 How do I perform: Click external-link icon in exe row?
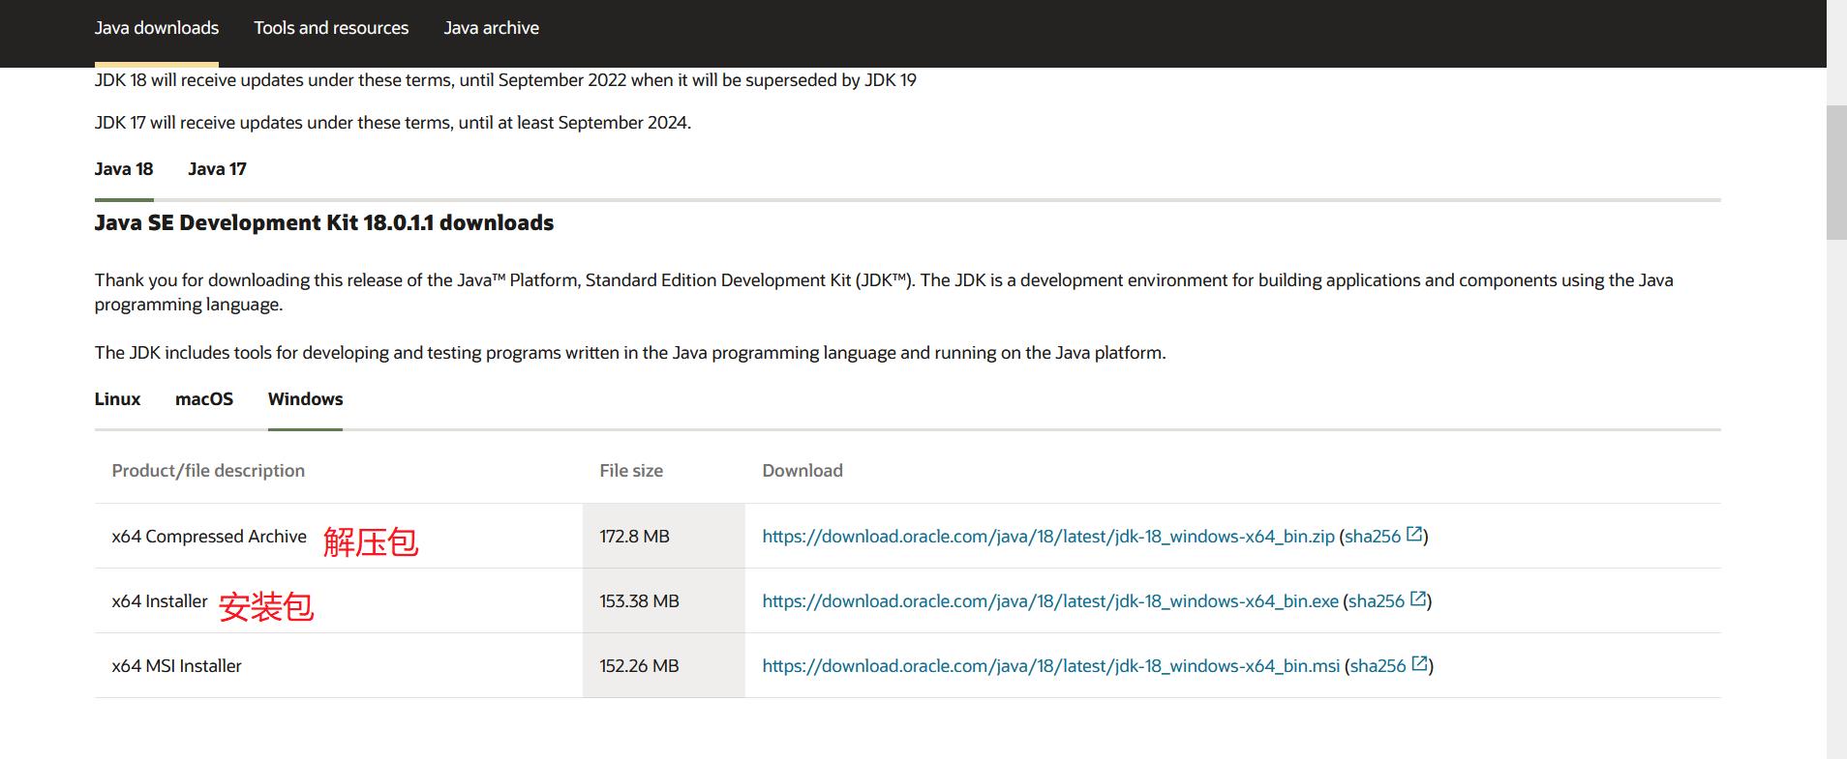point(1418,598)
